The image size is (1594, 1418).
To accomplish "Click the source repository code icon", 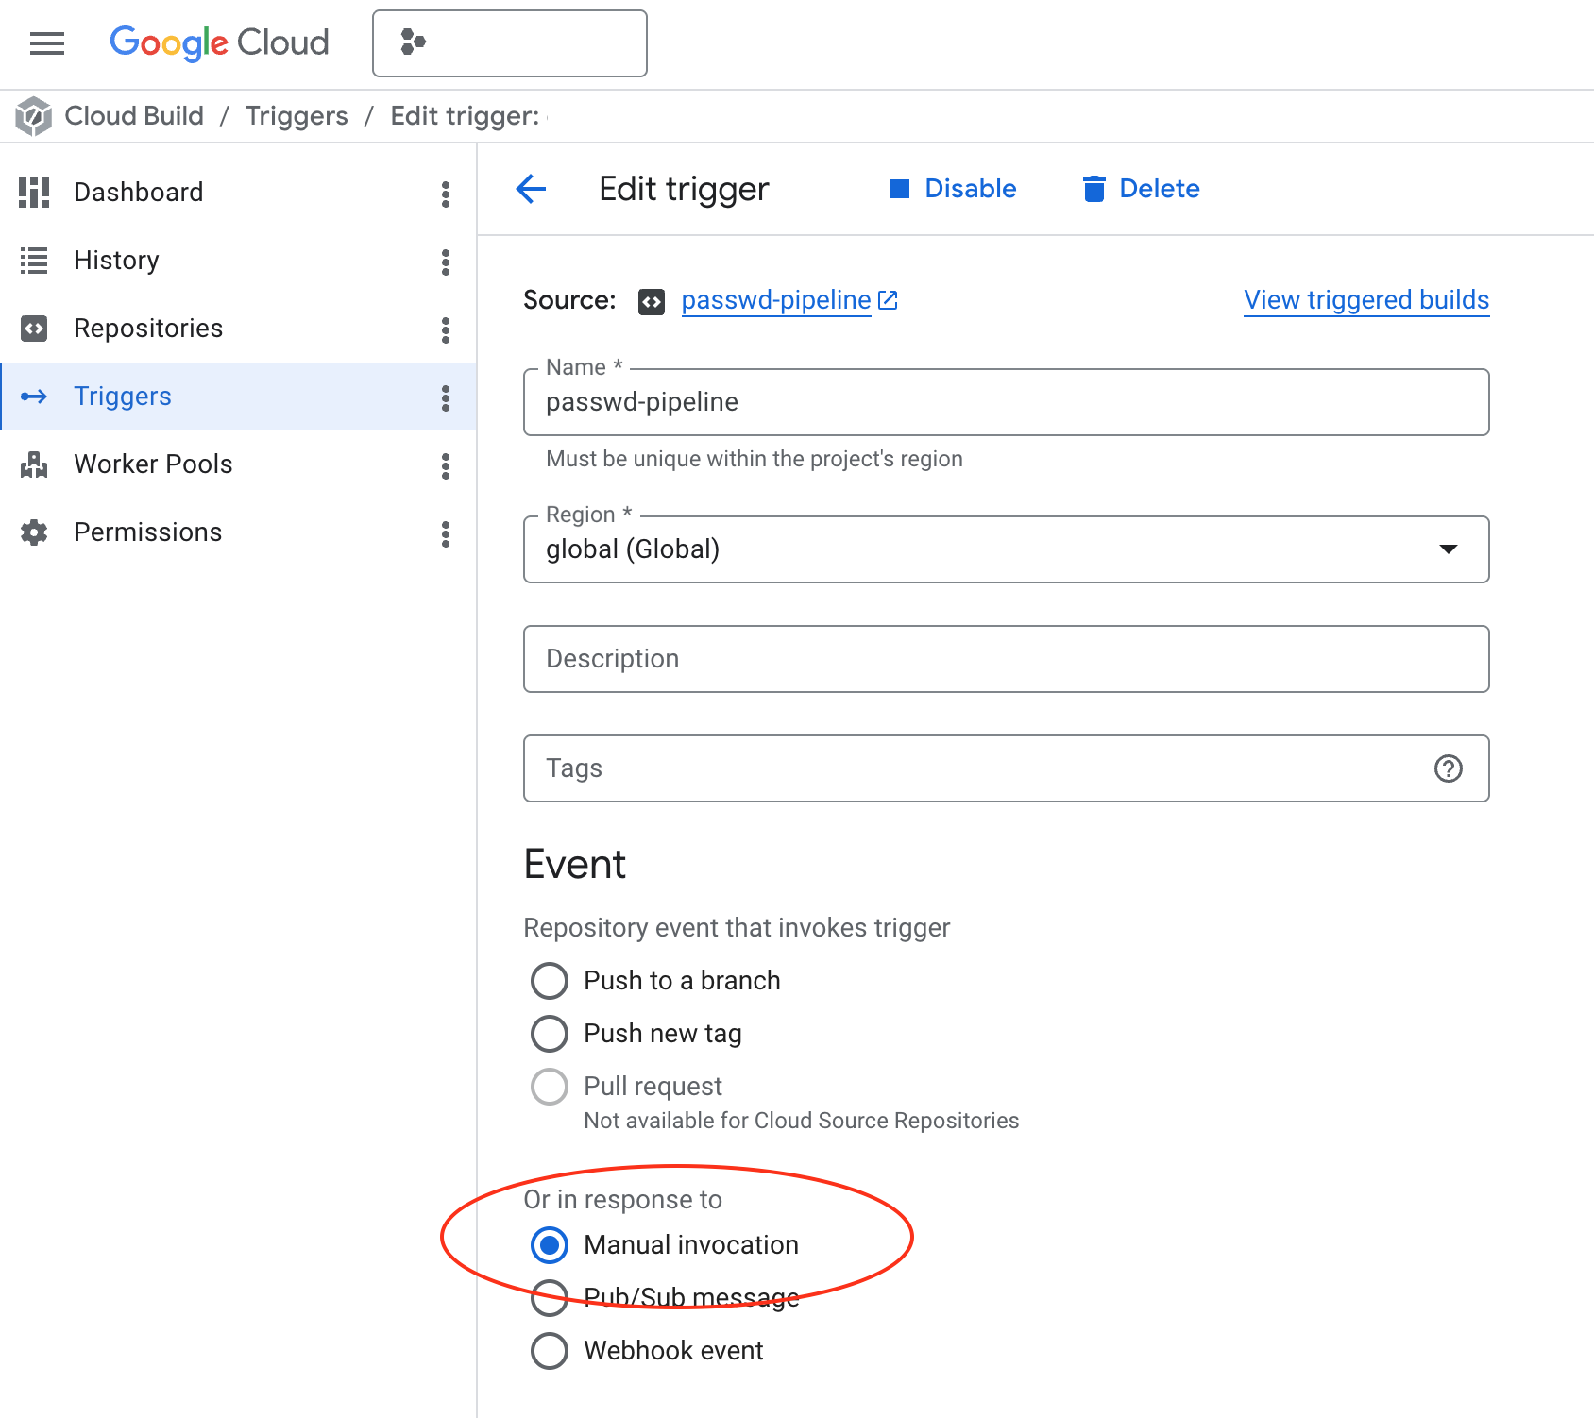I will [x=651, y=301].
